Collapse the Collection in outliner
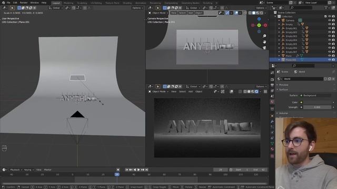337x189 pixels. click(x=275, y=16)
